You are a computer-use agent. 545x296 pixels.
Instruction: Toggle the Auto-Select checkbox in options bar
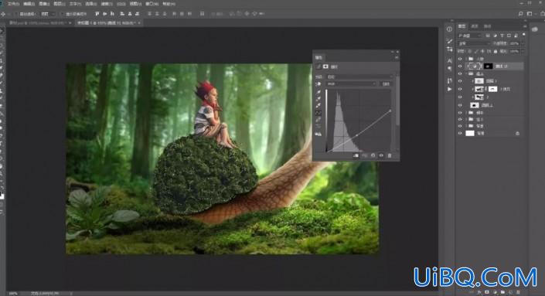click(x=16, y=14)
